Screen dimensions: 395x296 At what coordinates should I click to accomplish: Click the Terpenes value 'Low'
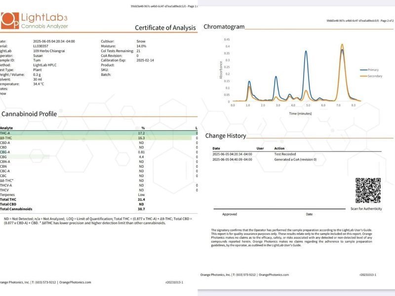(x=141, y=194)
